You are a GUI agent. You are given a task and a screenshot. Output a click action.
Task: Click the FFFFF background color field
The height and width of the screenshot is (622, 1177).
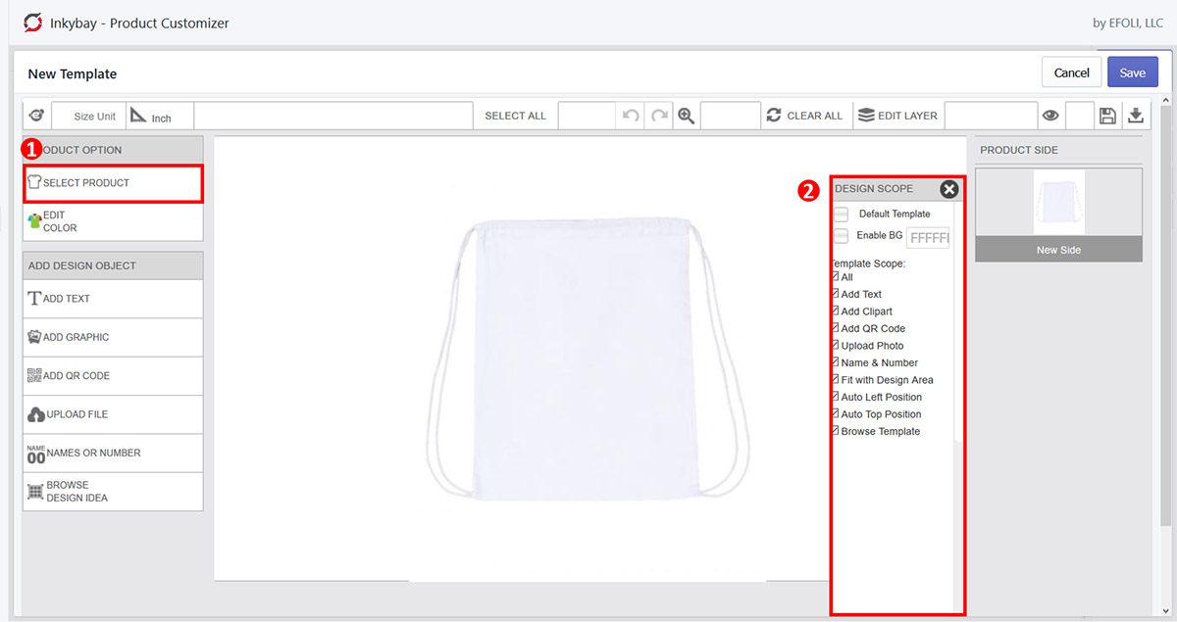point(928,237)
